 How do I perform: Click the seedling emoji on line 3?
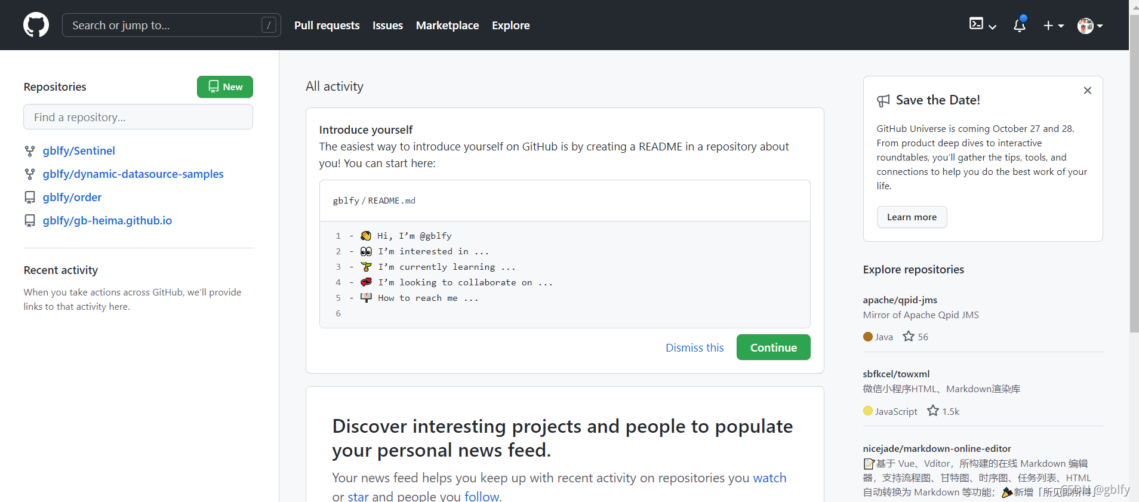tap(366, 267)
